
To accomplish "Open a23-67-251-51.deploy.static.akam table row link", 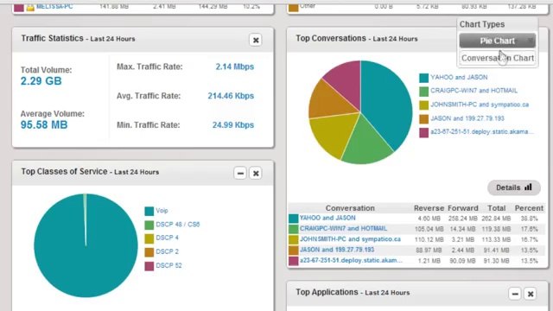I will pos(351,260).
